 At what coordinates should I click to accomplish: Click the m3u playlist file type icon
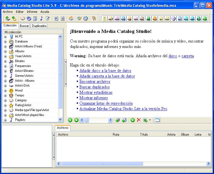(205, 19)
